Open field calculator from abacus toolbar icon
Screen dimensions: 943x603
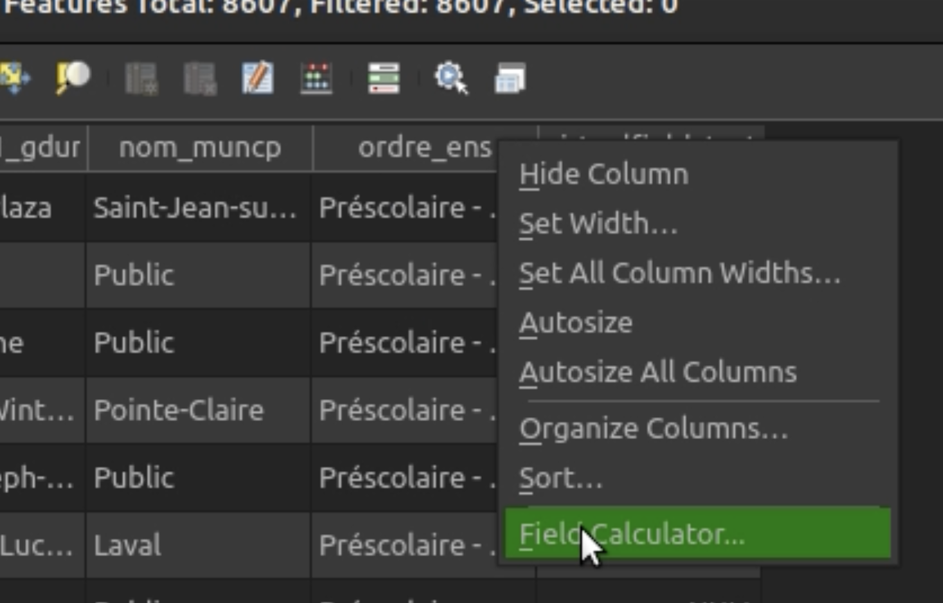(316, 78)
